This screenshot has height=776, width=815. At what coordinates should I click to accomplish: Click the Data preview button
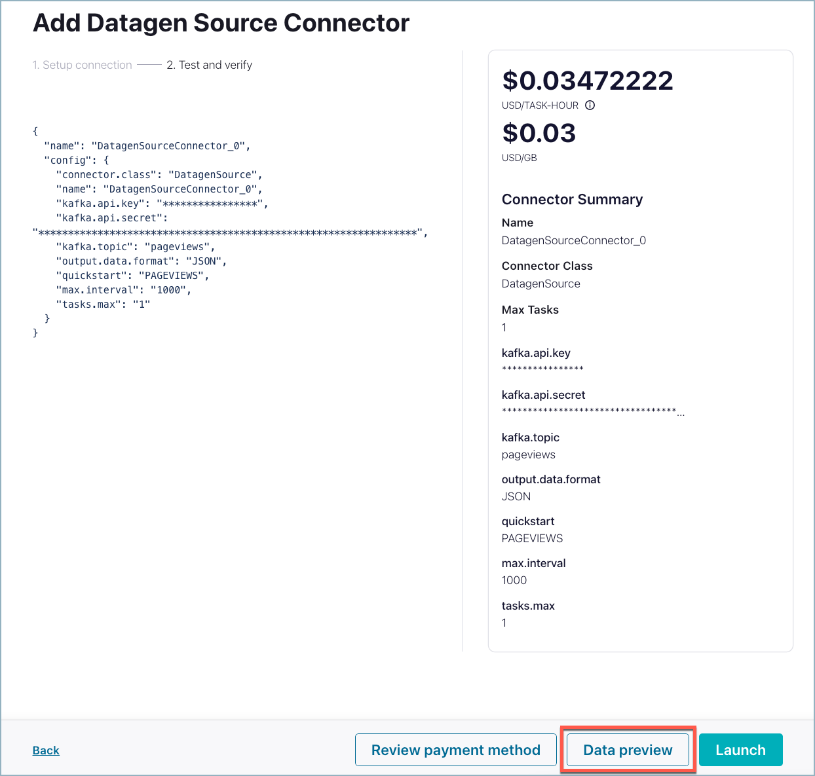click(627, 750)
